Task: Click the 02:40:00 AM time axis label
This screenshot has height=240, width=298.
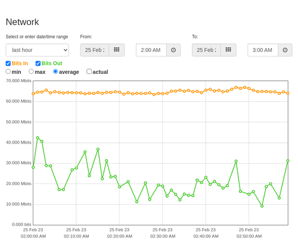Action: click(x=206, y=236)
